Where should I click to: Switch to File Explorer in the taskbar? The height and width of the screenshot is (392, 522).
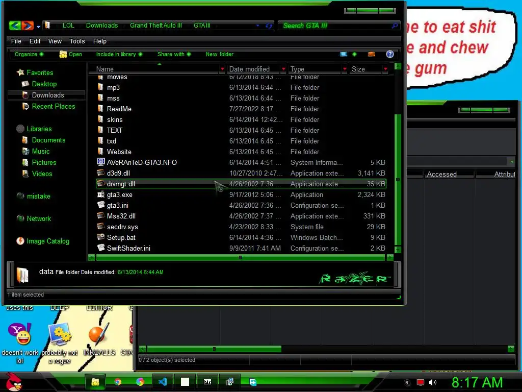[95, 382]
